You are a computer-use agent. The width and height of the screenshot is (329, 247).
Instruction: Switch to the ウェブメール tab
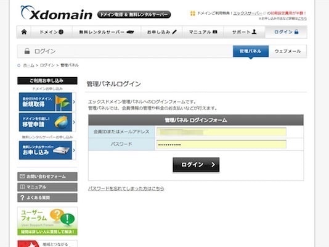pyautogui.click(x=288, y=51)
